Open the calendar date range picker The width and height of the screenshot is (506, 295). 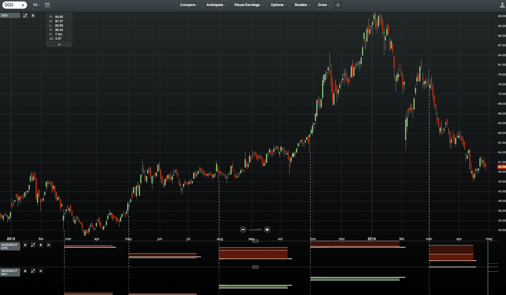47,5
